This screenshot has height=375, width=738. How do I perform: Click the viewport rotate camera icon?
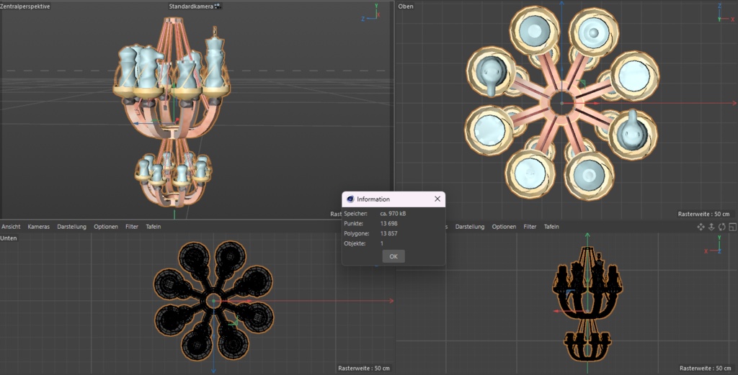click(x=721, y=227)
